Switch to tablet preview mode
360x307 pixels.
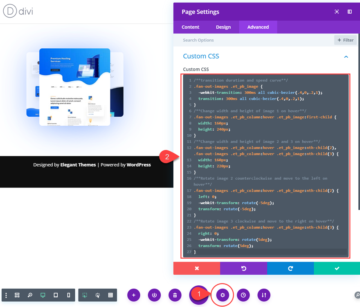coord(56,295)
